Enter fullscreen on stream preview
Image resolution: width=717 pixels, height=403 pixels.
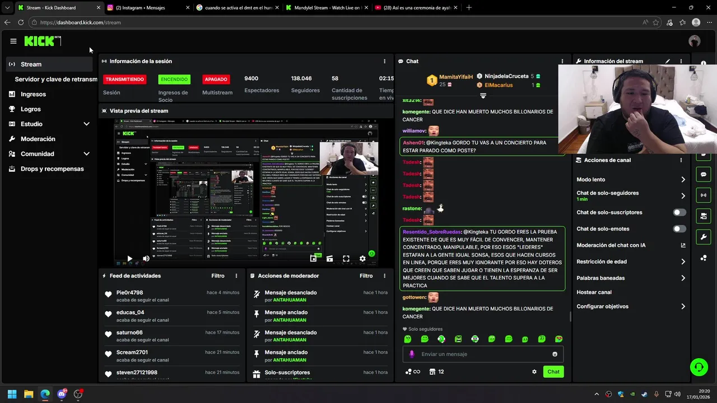click(x=346, y=259)
